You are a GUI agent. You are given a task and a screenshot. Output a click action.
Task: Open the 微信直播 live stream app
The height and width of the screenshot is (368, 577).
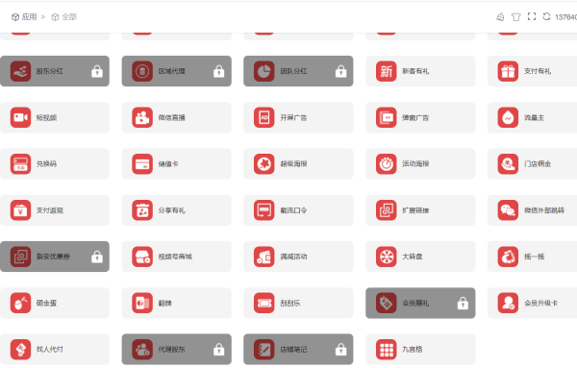click(177, 117)
